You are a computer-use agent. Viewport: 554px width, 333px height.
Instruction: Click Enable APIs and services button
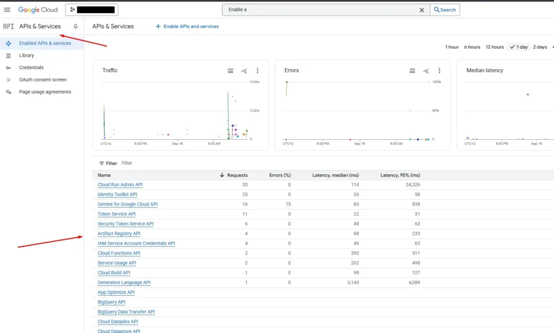pyautogui.click(x=187, y=26)
